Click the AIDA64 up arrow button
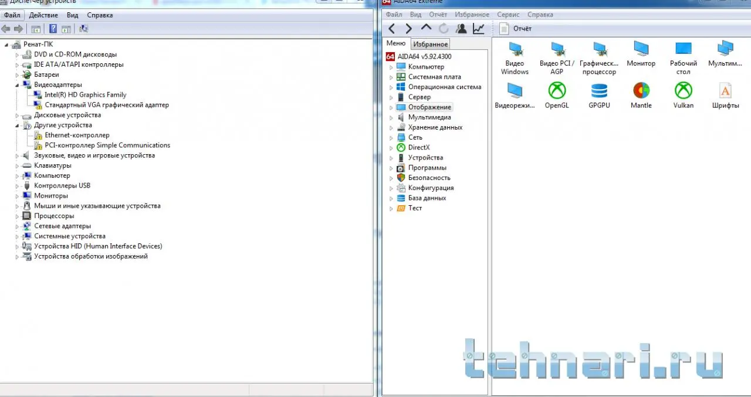This screenshot has width=751, height=397. pyautogui.click(x=427, y=28)
